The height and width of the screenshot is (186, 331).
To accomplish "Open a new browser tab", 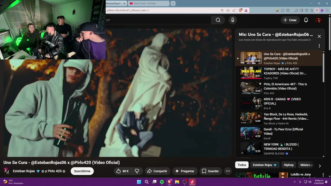I will pyautogui.click(x=173, y=3).
